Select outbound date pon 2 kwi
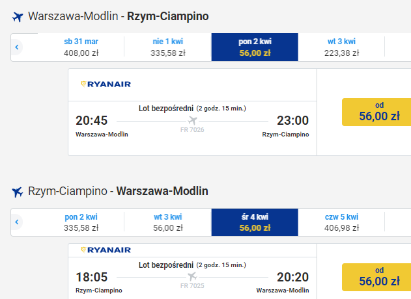The image size is (411, 299). 255,47
